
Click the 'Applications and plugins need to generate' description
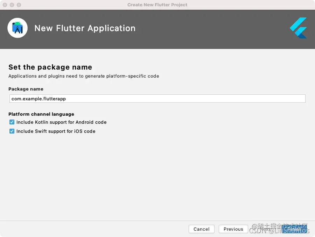tap(84, 76)
